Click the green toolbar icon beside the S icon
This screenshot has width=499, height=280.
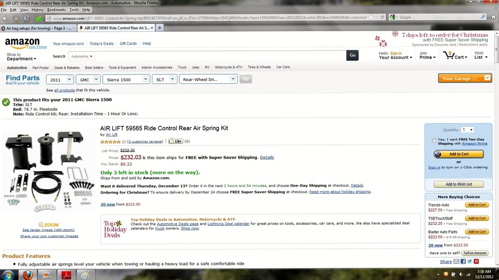coord(38,19)
